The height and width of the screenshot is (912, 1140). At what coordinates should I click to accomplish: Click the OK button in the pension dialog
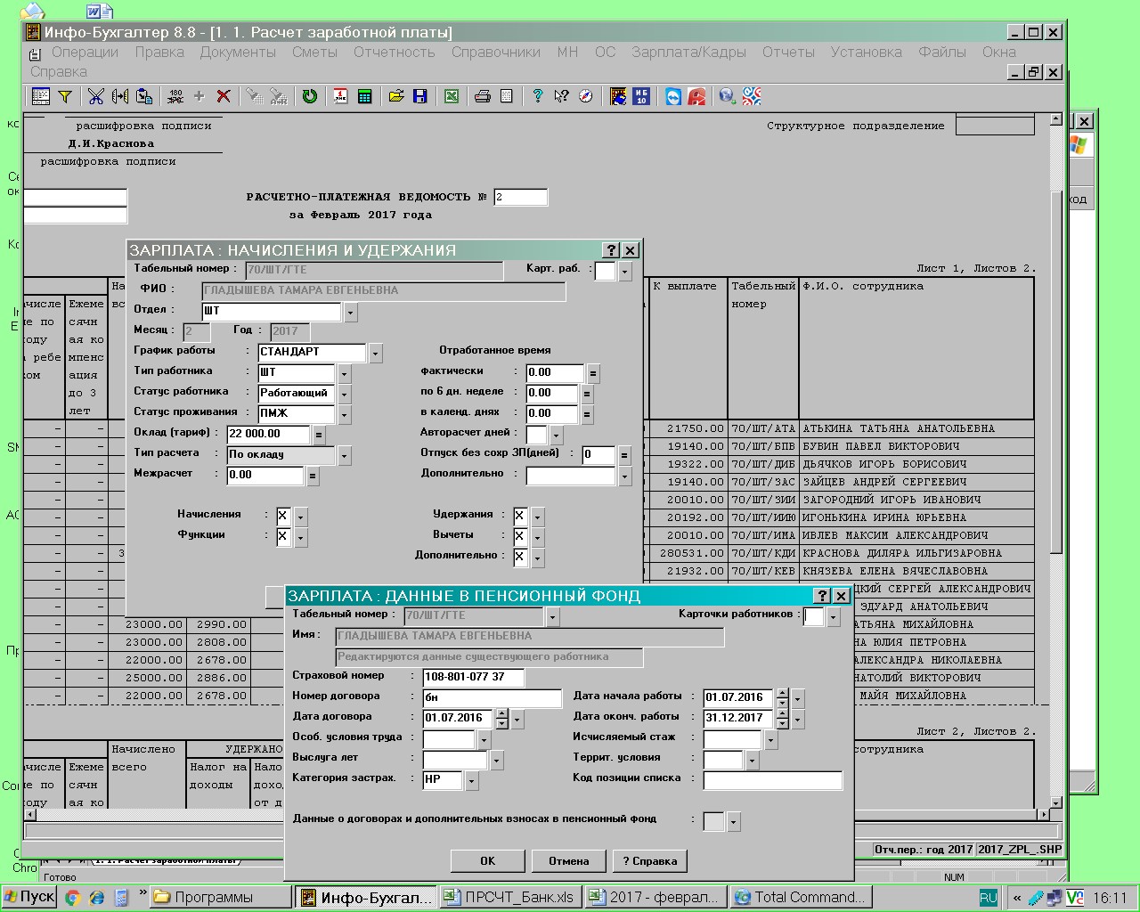click(487, 860)
